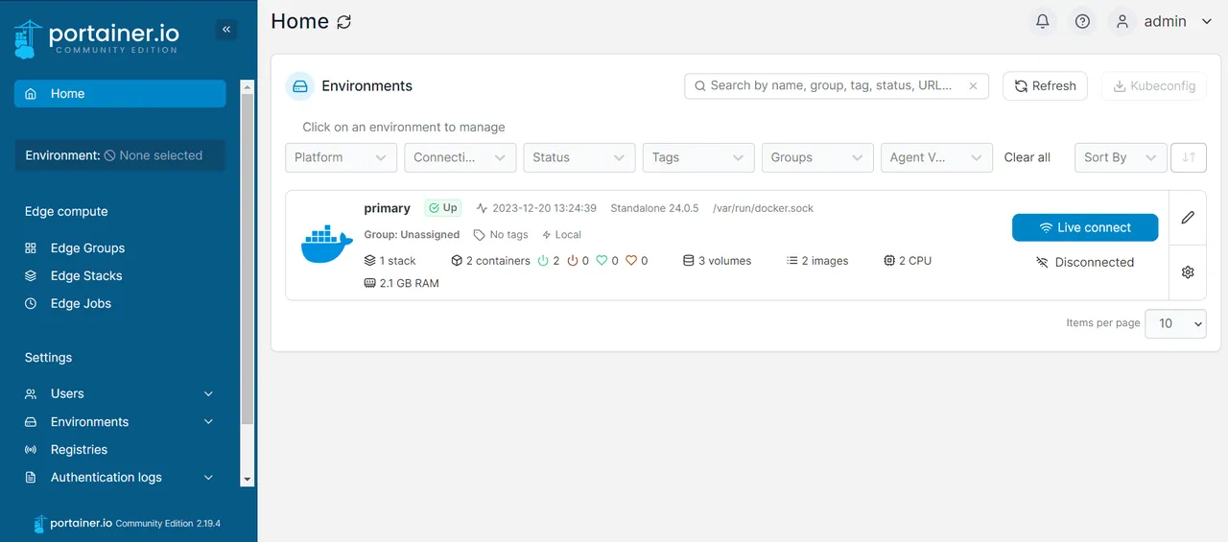Viewport: 1228px width, 542px height.
Task: Click the images list icon
Action: (792, 261)
